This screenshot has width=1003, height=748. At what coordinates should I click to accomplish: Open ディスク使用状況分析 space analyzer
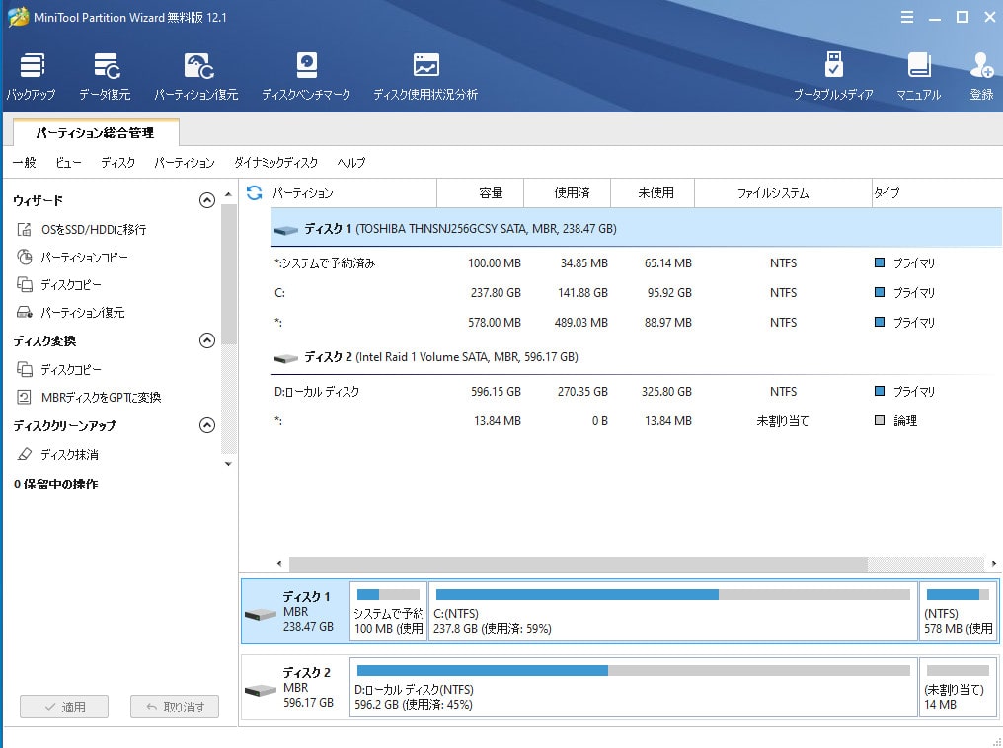pos(425,77)
